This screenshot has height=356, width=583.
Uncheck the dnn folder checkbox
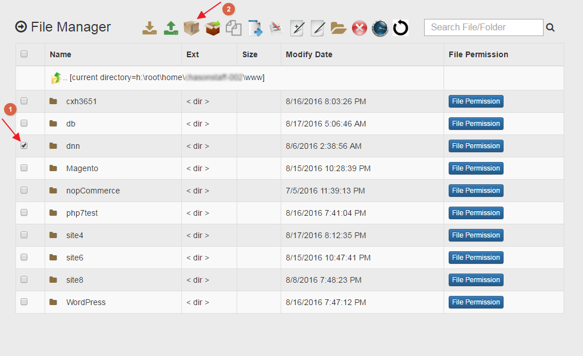tap(23, 145)
